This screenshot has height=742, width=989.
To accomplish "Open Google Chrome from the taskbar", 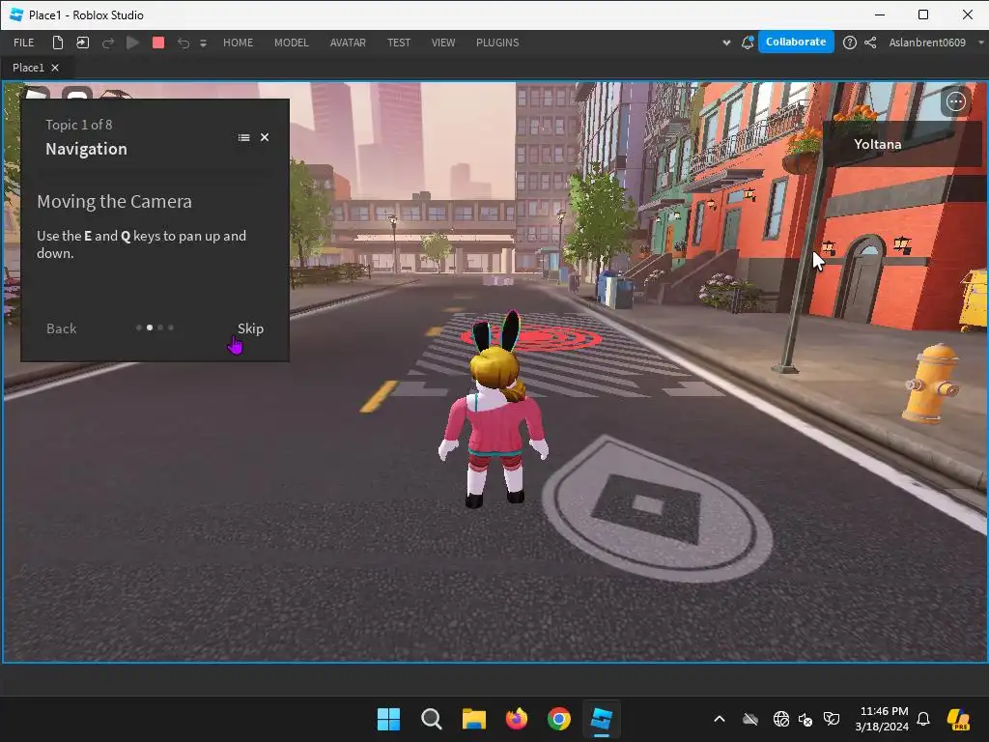I will click(559, 719).
